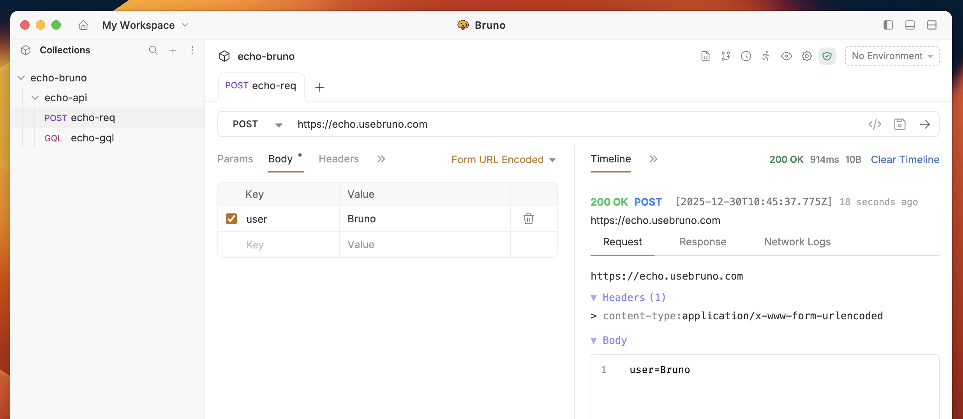Open the collection settings gear for echo-bruno

coord(806,56)
